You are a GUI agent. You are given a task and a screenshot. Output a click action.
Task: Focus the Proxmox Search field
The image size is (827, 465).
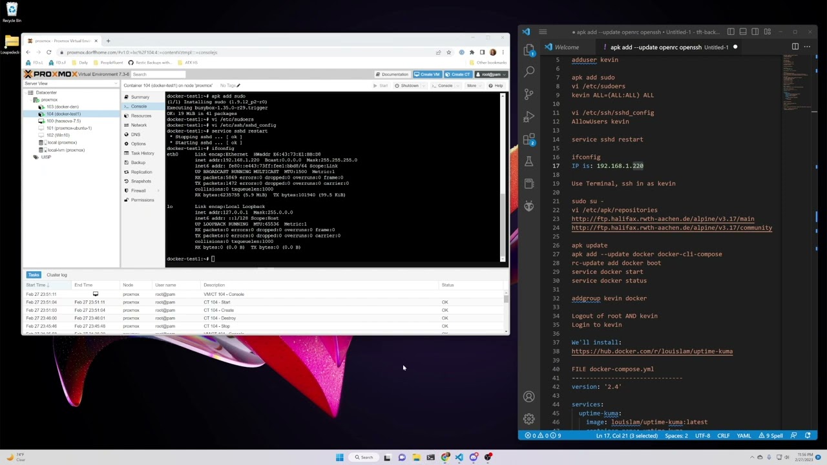click(158, 74)
